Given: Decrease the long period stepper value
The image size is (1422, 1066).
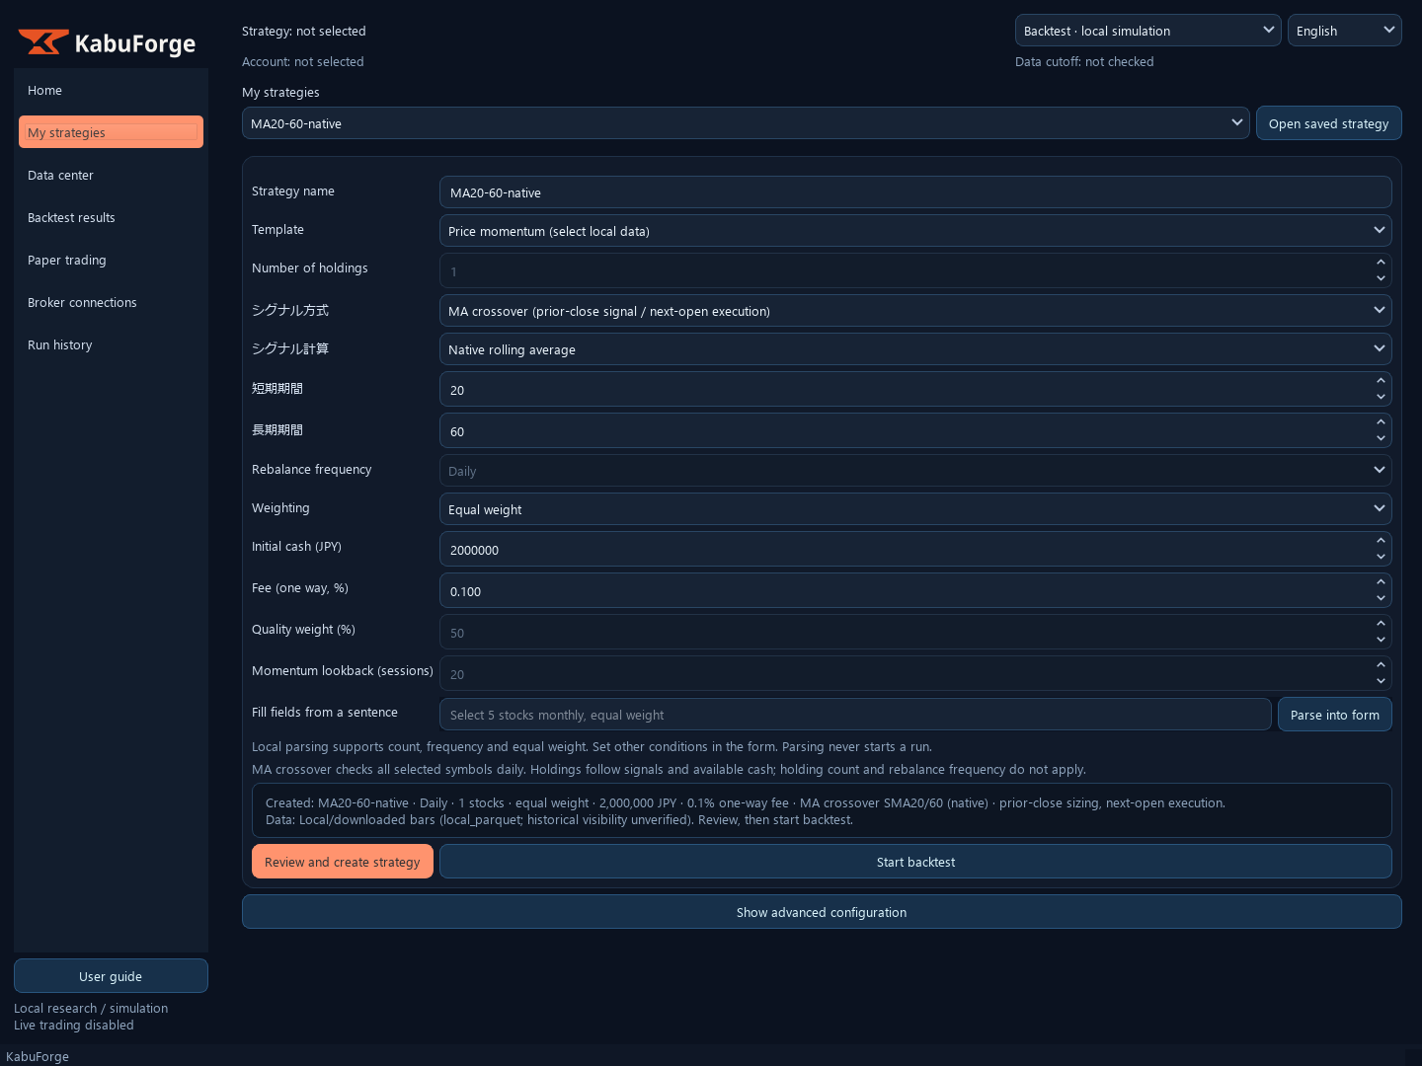Looking at the screenshot, I should point(1381,438).
